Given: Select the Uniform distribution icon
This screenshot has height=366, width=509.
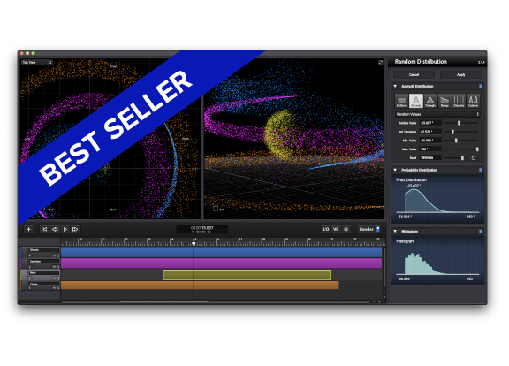Looking at the screenshot, I should tap(401, 101).
